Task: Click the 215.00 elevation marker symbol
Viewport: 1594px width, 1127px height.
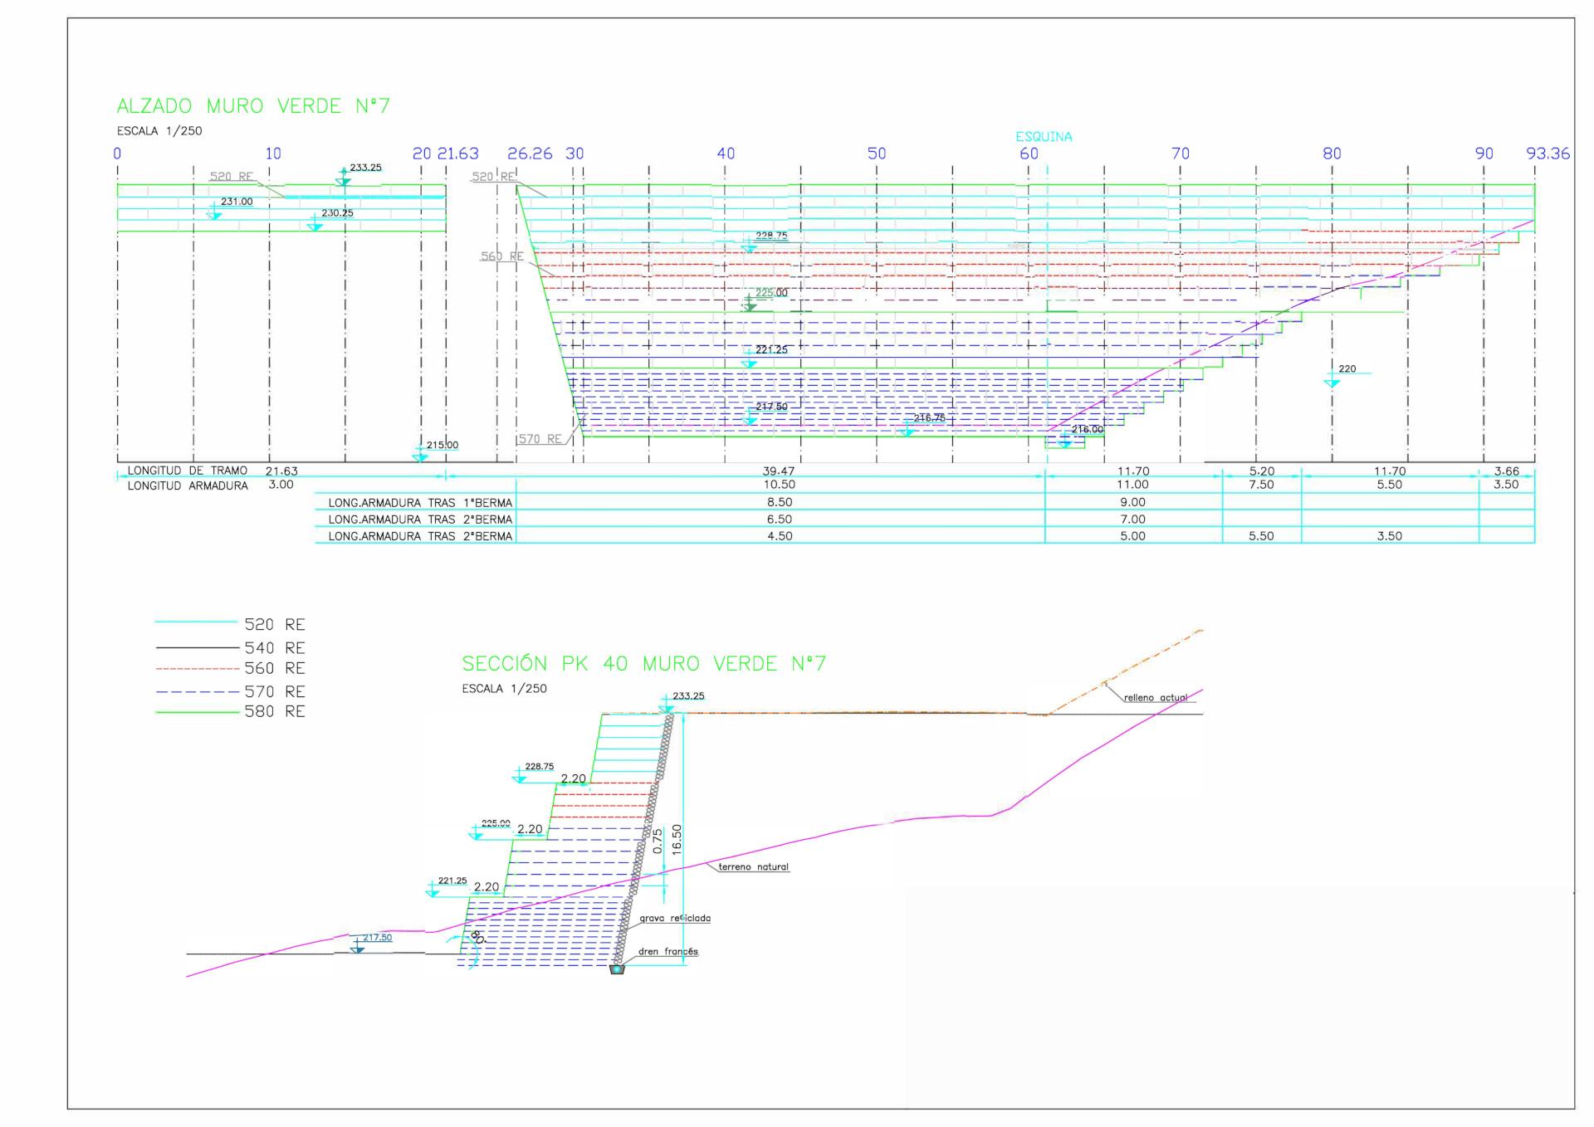Action: (x=421, y=455)
